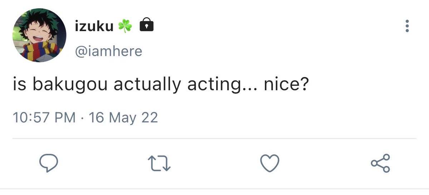429x195 pixels.
Task: Click the padlock protected account icon
Action: tap(146, 25)
